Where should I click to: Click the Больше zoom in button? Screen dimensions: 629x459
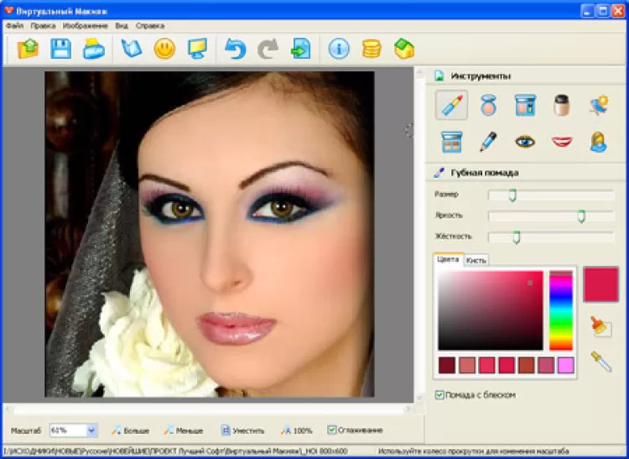pos(131,430)
